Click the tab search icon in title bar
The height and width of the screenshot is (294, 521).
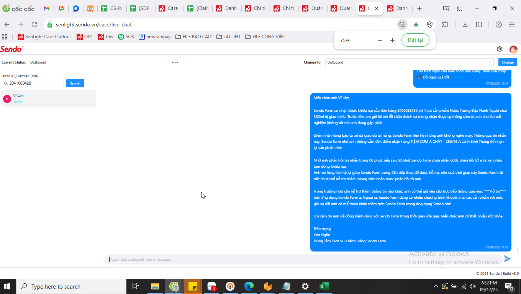[446, 8]
